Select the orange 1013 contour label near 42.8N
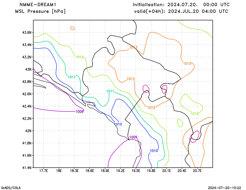 (131, 79)
